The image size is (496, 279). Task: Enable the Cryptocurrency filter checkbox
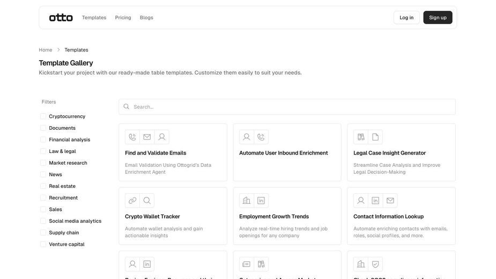click(x=43, y=116)
